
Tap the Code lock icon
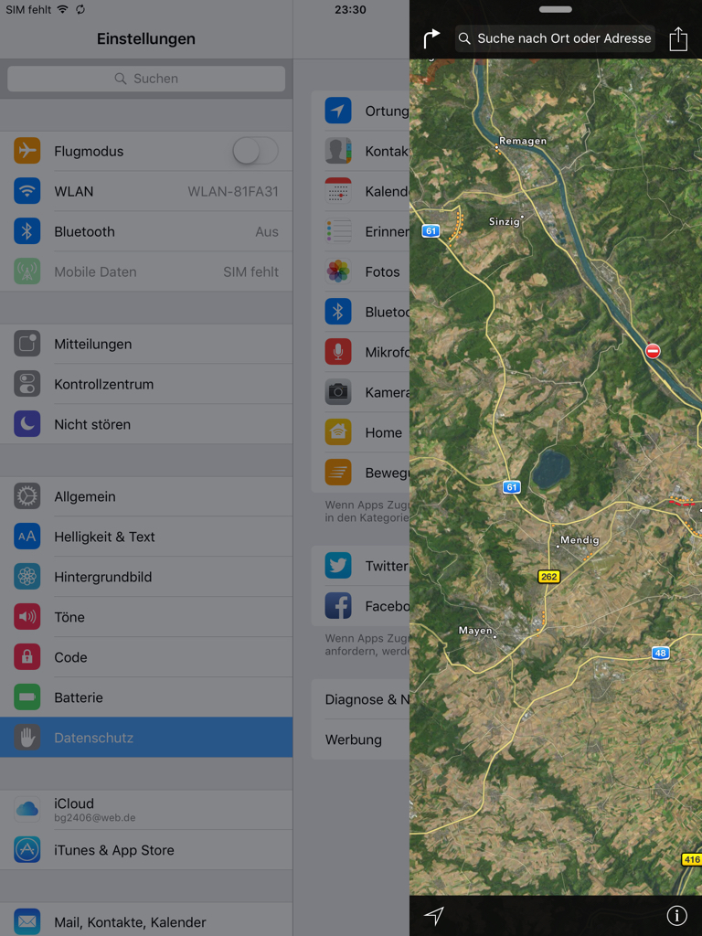[x=27, y=657]
